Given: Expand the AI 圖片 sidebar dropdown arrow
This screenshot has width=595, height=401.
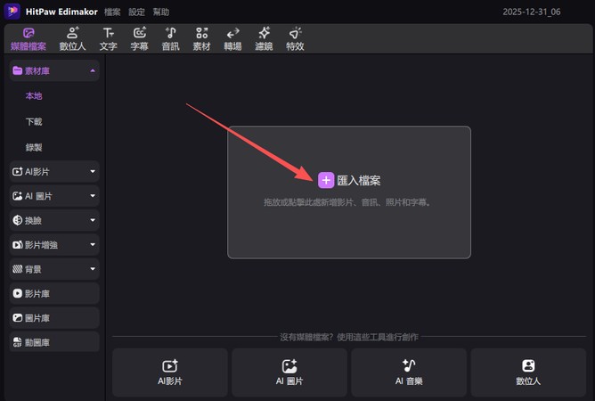Looking at the screenshot, I should 93,196.
